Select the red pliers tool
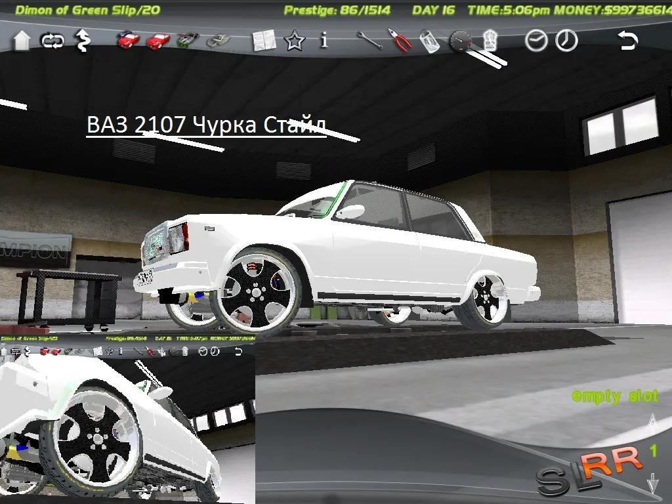Screen dimensions: 672x504 tap(400, 40)
